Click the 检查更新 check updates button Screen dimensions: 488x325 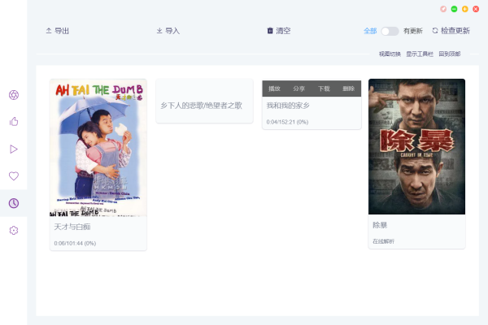point(451,31)
